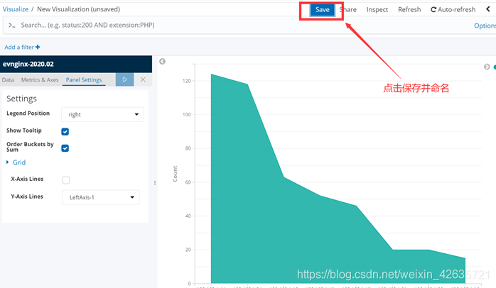The width and height of the screenshot is (496, 288).
Task: Toggle Order Buckets by Sum checkbox
Action: tap(65, 148)
